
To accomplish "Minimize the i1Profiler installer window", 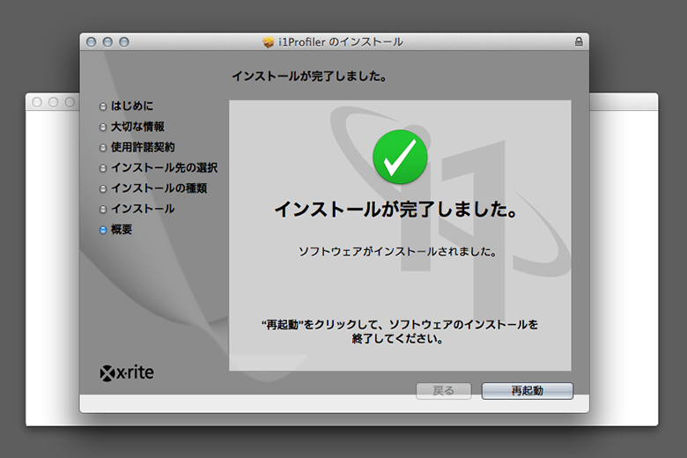I will [x=107, y=41].
